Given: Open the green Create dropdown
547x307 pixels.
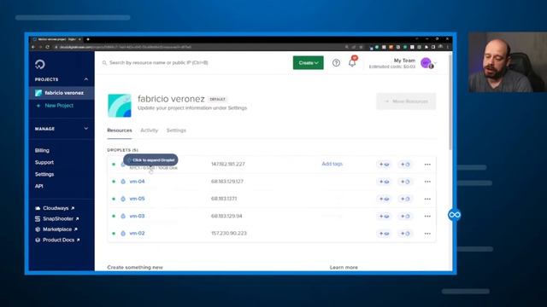Looking at the screenshot, I should coord(308,62).
